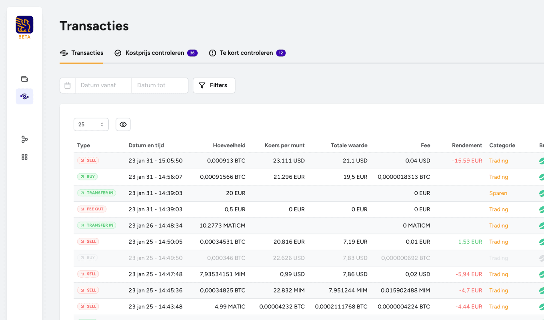
Task: Click Trading category on 15:05:50 row
Action: 499,161
